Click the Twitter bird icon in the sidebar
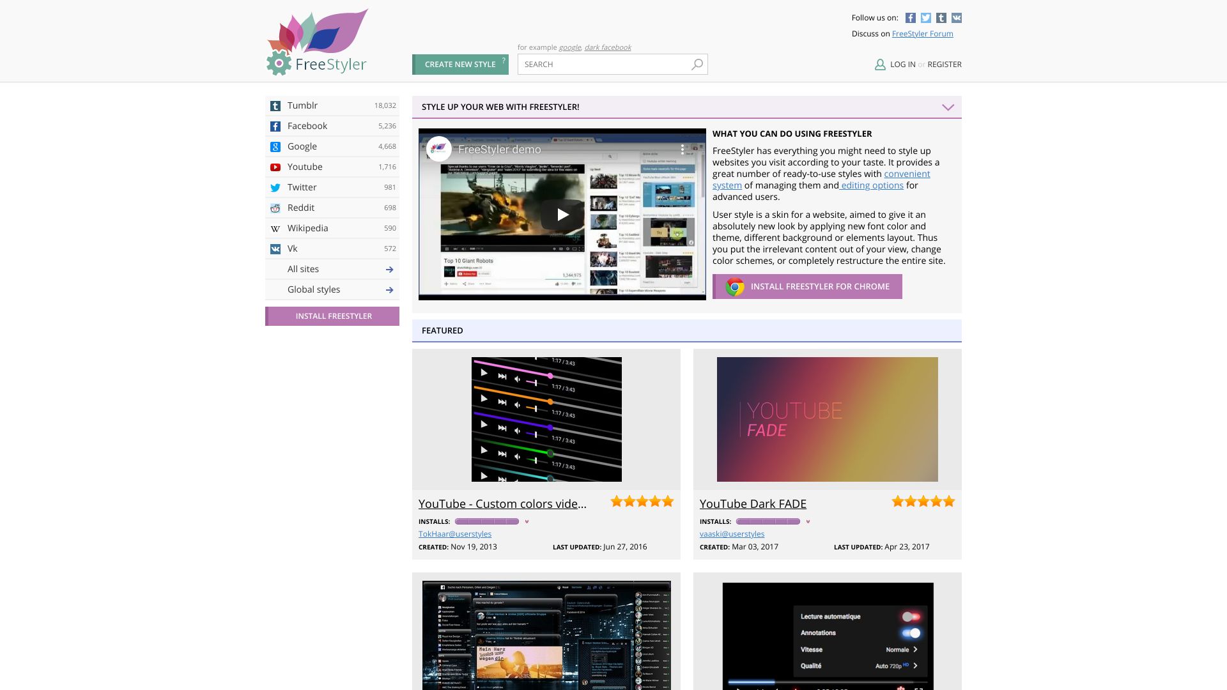Screen dimensions: 1227x690 pos(275,188)
